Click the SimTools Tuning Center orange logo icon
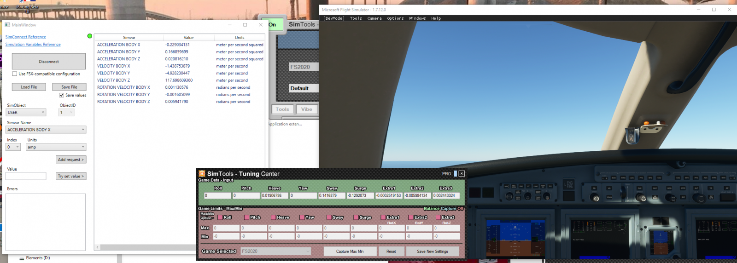 tap(202, 174)
